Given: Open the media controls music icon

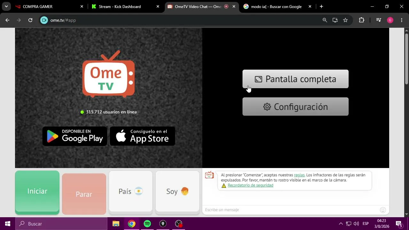Looking at the screenshot, I should 379,20.
